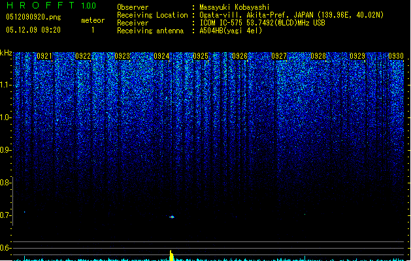The image size is (411, 261).
Task: Click the 0921 time marker
Action: [x=44, y=55]
